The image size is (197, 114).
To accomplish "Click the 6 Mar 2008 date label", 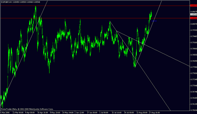I will [5, 112].
